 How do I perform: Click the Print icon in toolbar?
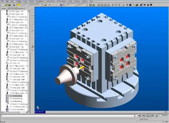click(14, 5)
